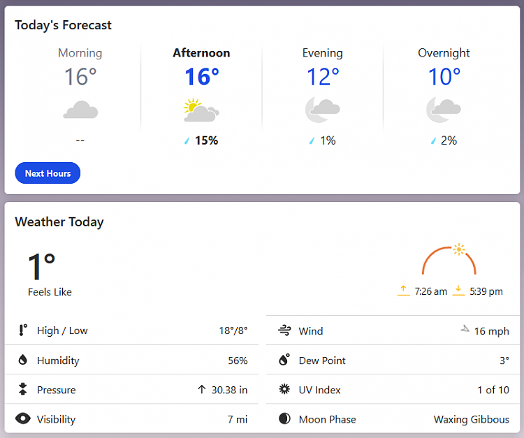This screenshot has height=438, width=524.
Task: Click the Humidity drop icon
Action: coord(23,360)
